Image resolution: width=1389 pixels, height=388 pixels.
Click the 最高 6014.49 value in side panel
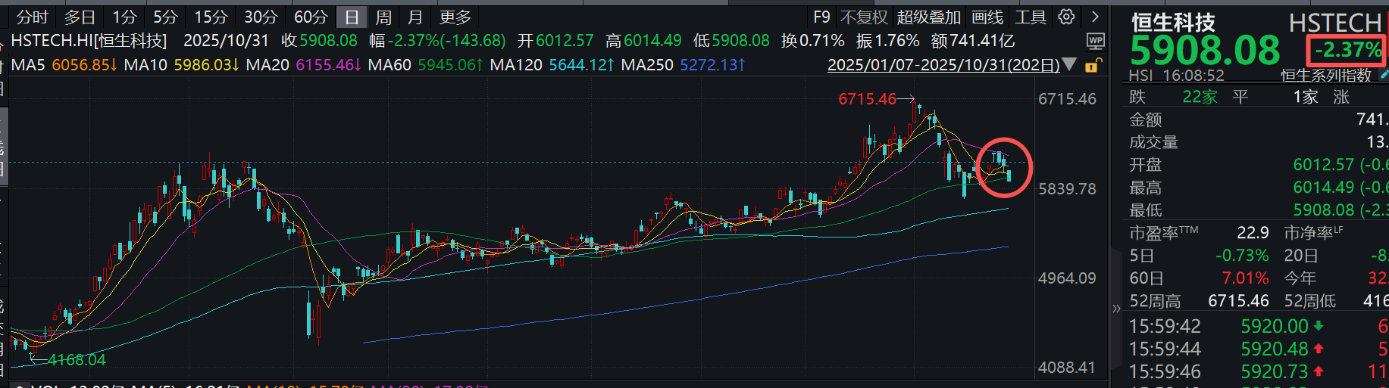(x=1324, y=188)
